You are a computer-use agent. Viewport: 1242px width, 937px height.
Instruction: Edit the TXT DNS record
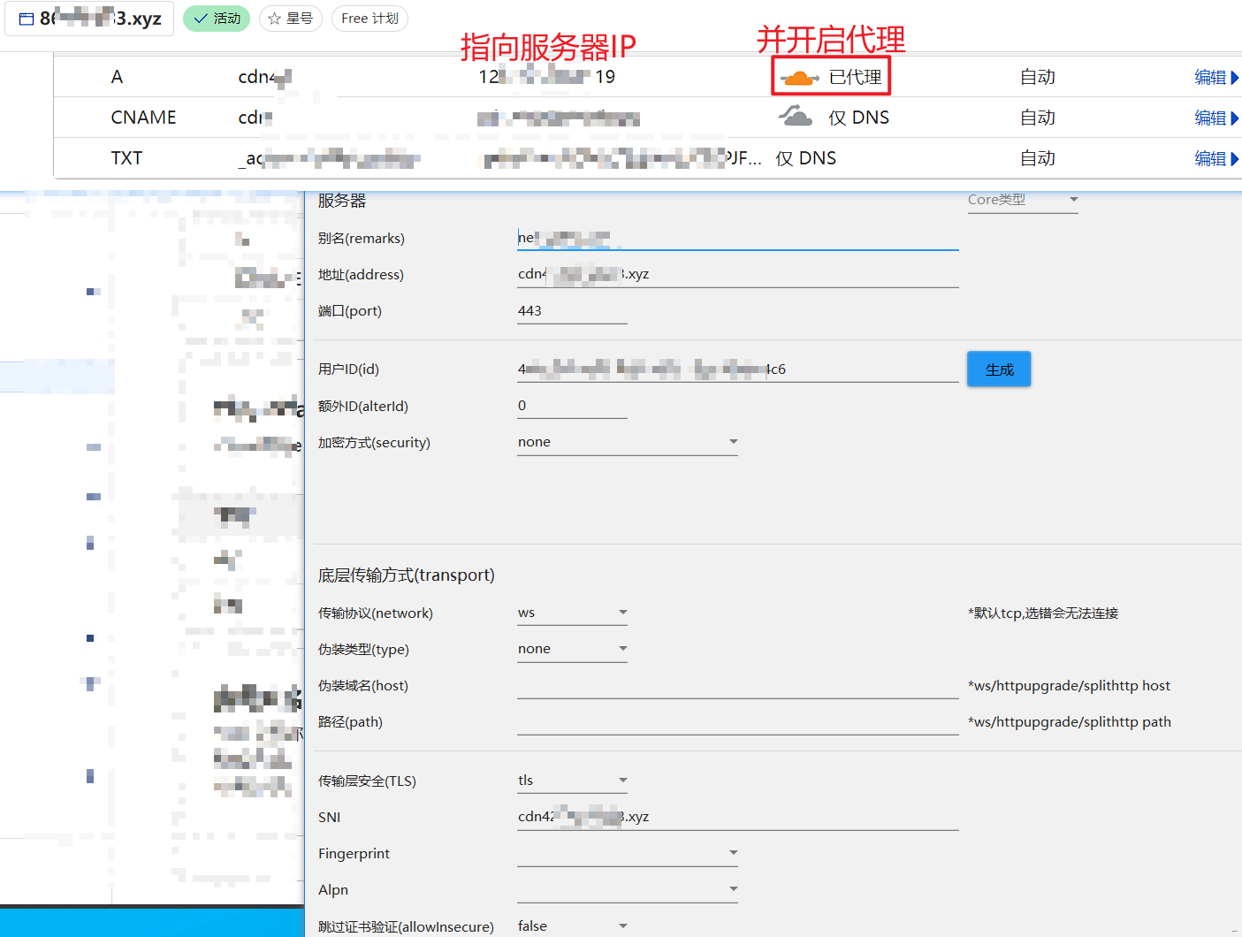click(1210, 158)
